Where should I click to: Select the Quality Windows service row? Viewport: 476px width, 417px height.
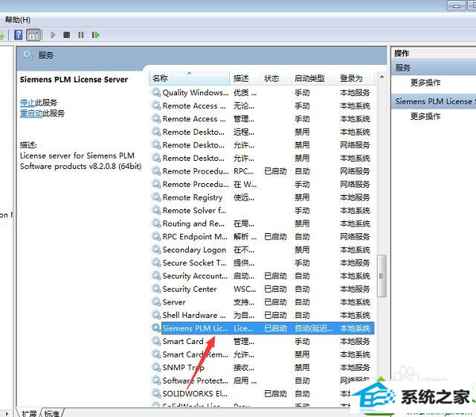click(263, 92)
